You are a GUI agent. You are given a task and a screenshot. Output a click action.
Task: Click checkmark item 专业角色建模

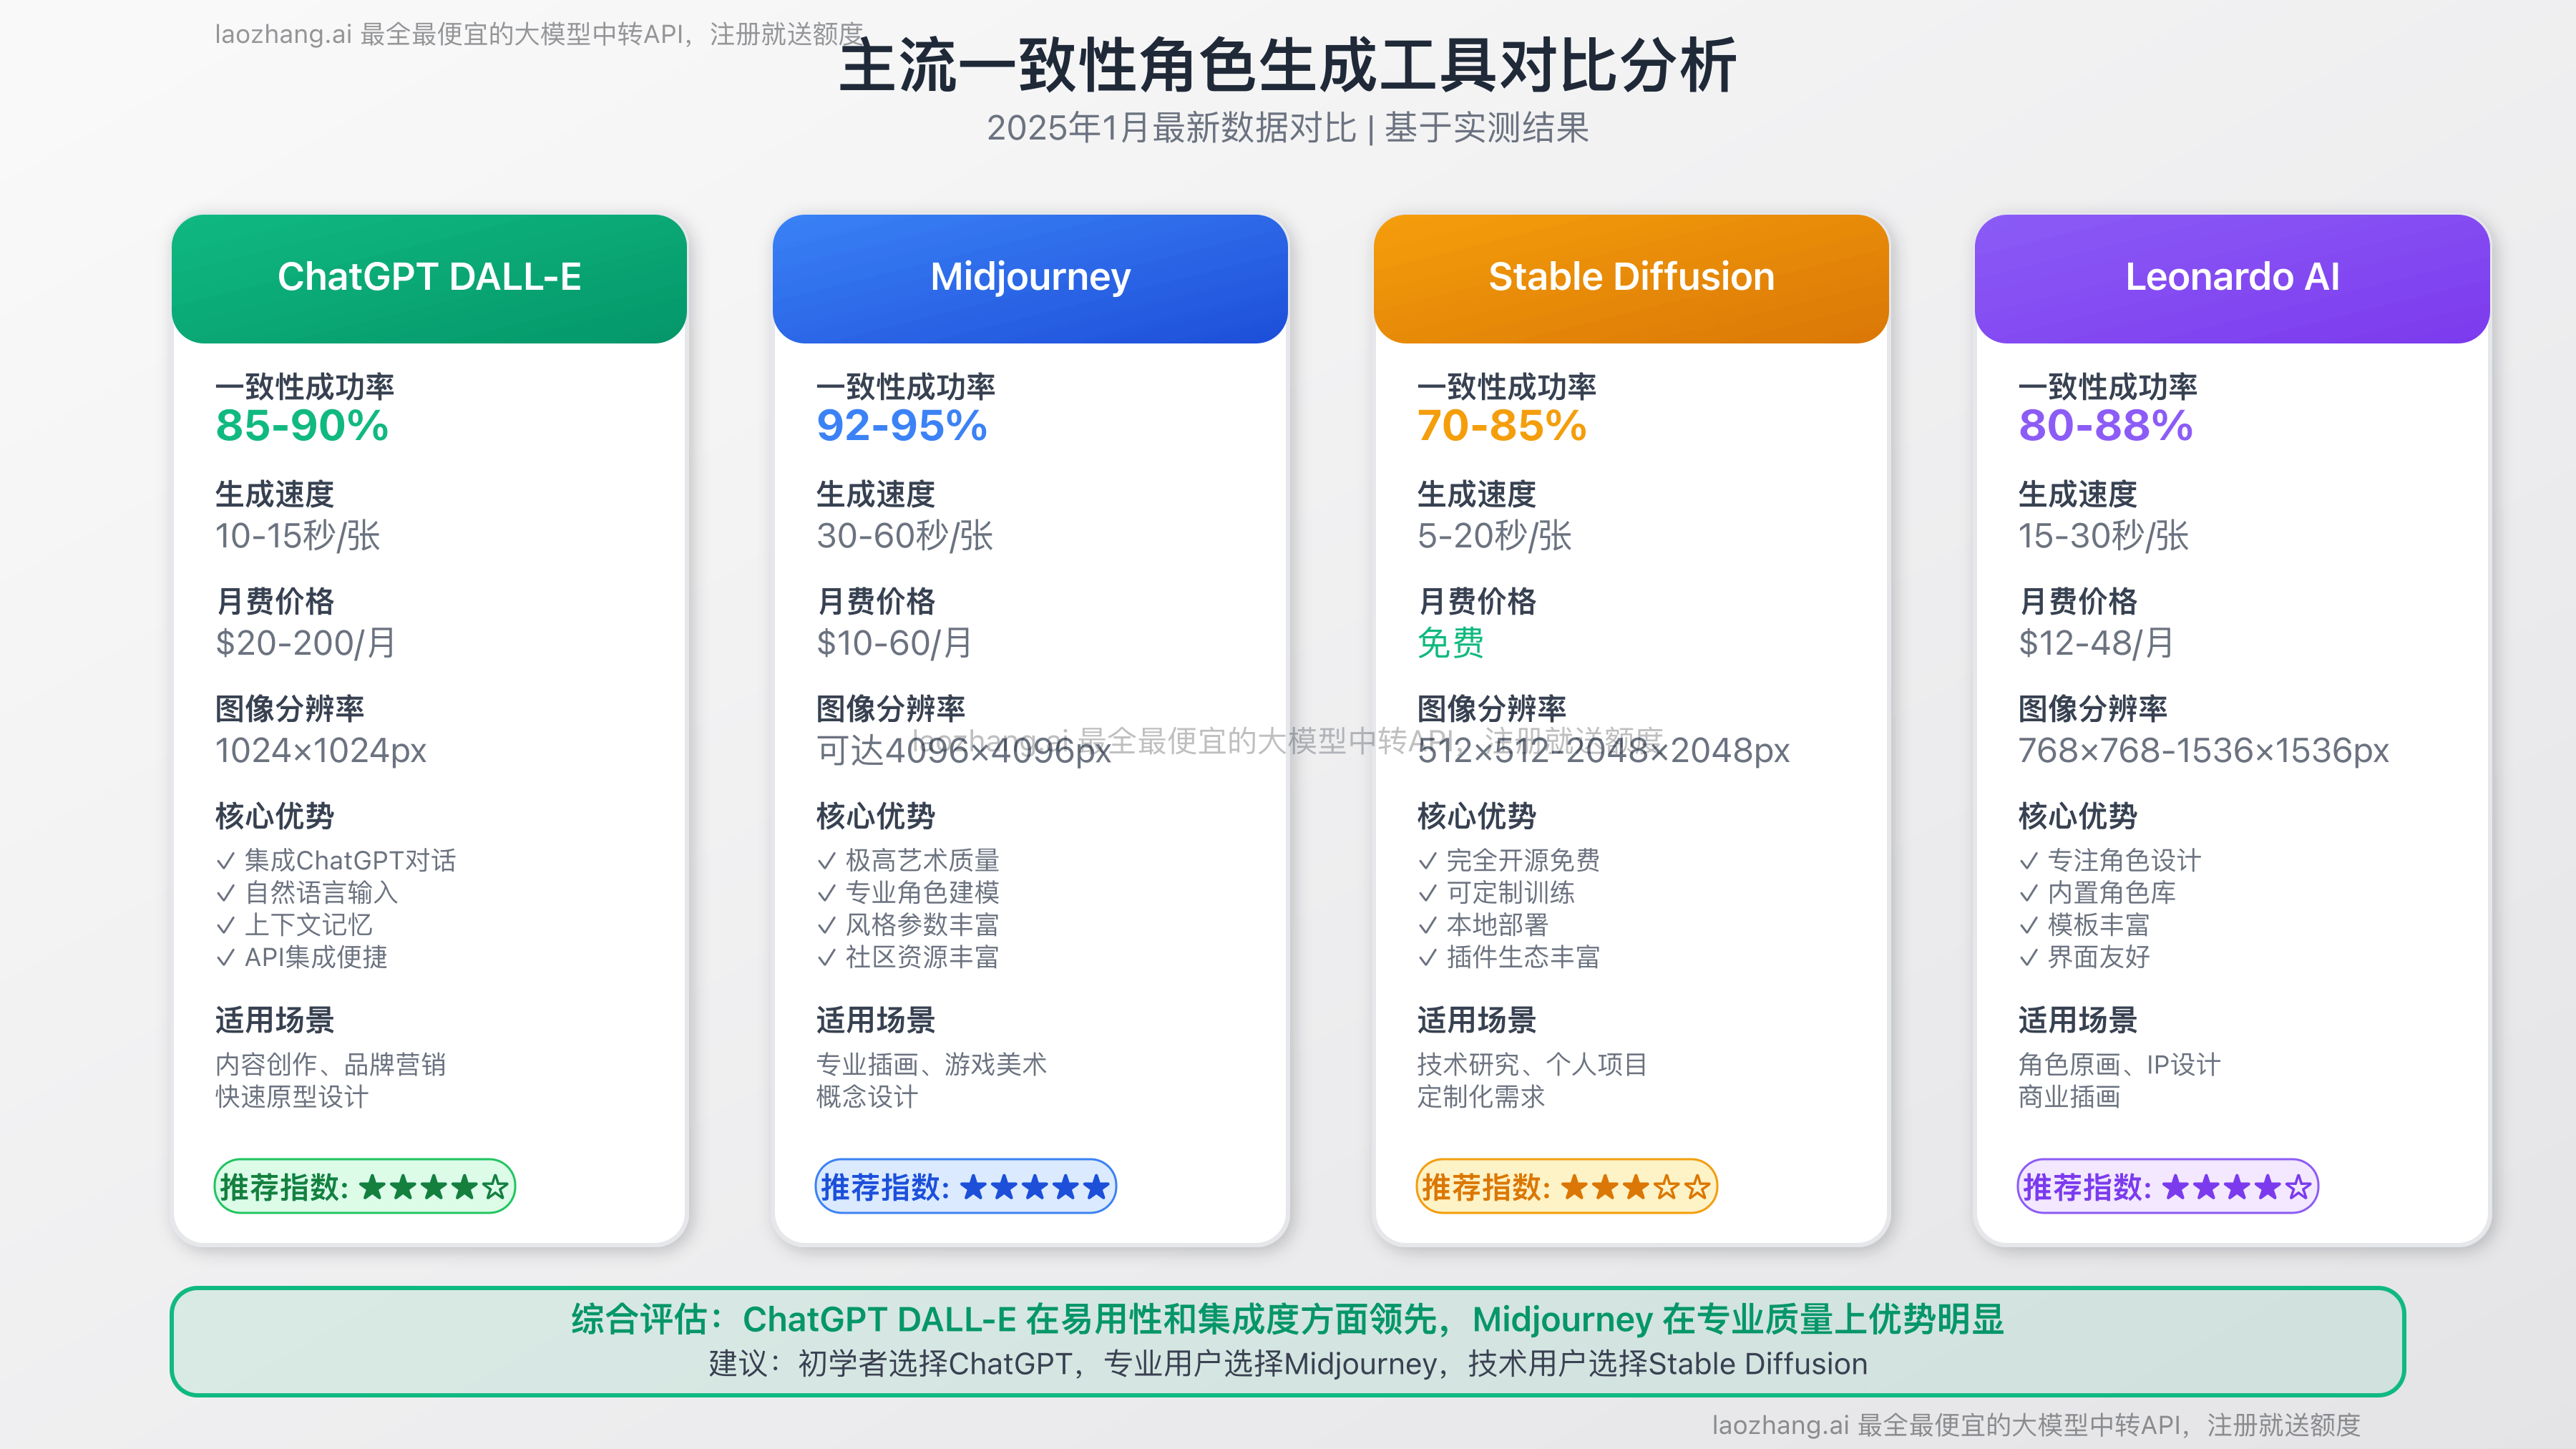908,892
